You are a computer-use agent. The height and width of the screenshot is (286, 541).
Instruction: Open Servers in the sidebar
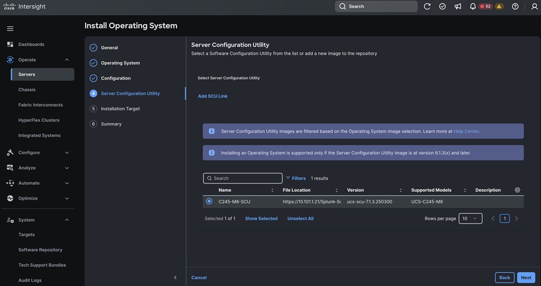(x=42, y=74)
